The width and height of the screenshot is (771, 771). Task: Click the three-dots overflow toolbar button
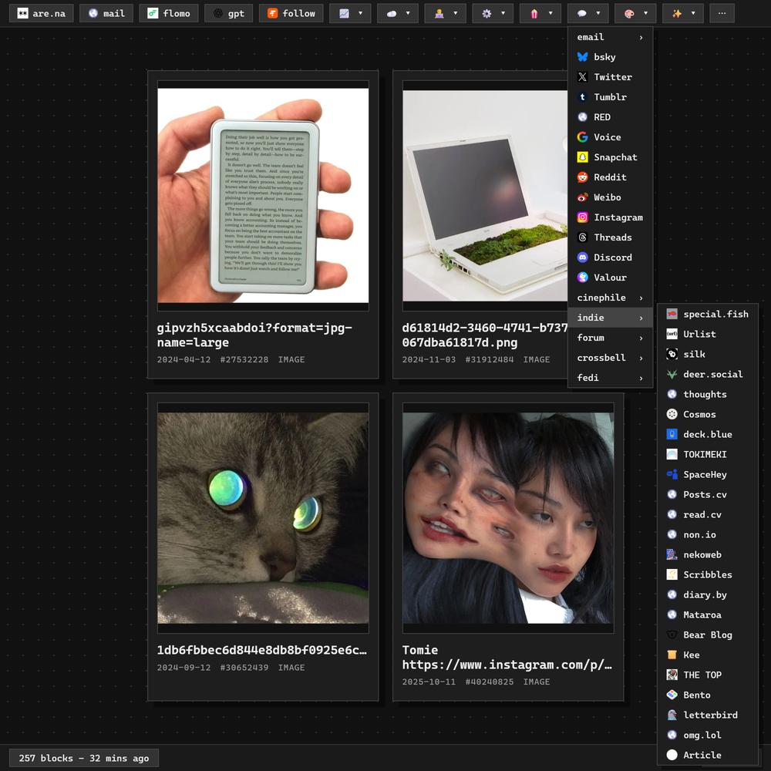coord(722,13)
